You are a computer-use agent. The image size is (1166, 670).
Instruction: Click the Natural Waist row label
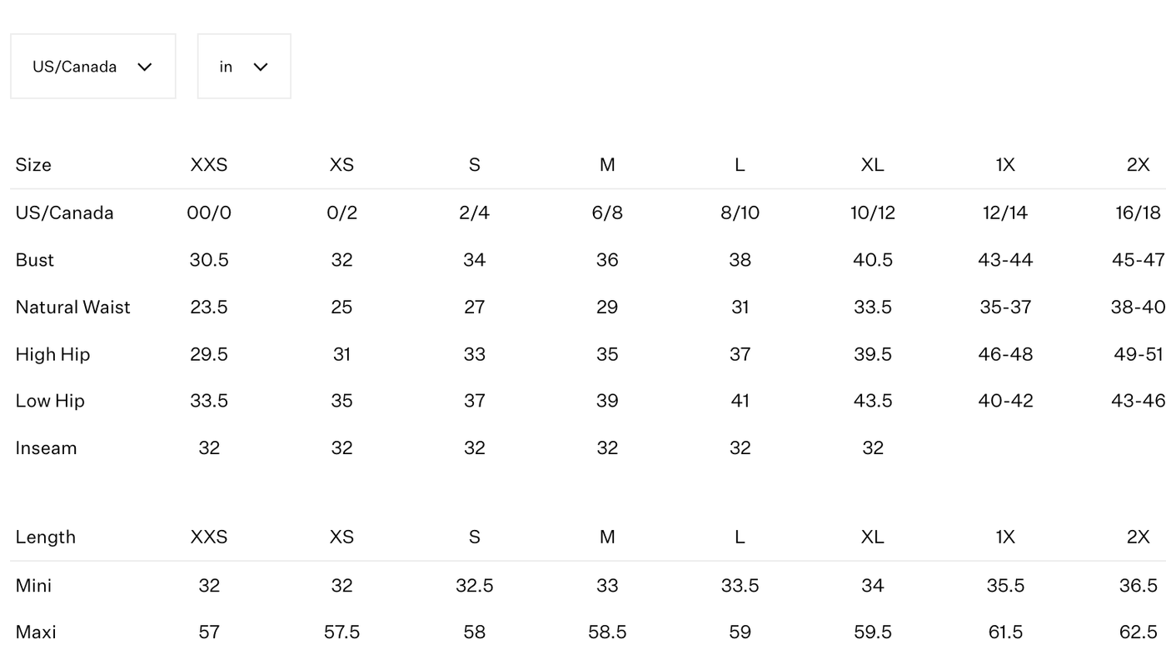[x=73, y=307]
